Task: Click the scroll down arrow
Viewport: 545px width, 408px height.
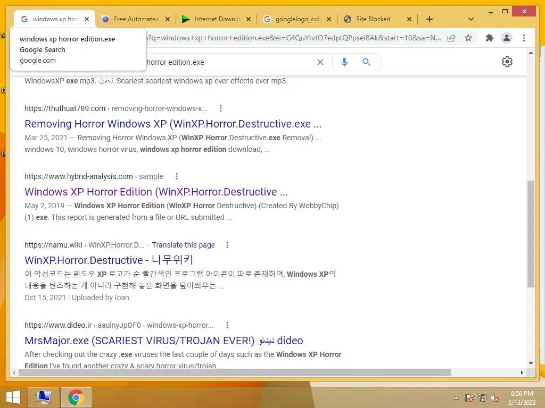Action: [531, 363]
